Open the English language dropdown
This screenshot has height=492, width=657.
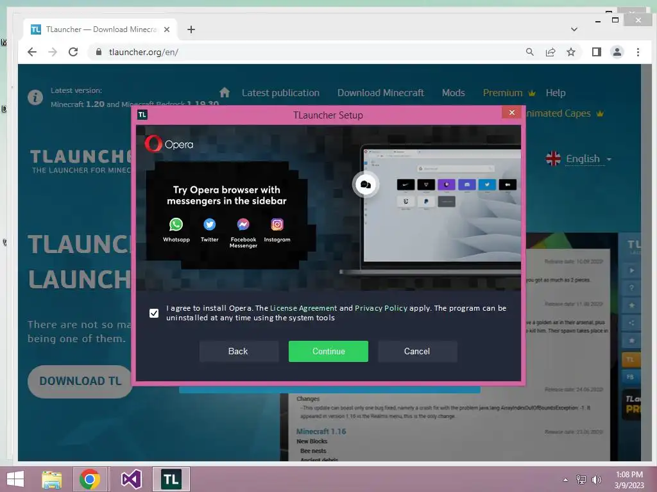579,159
